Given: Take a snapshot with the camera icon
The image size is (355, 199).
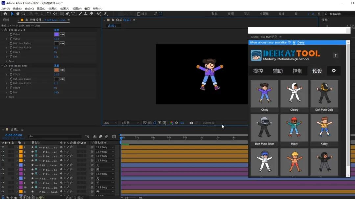Looking at the screenshot, I should (x=191, y=123).
